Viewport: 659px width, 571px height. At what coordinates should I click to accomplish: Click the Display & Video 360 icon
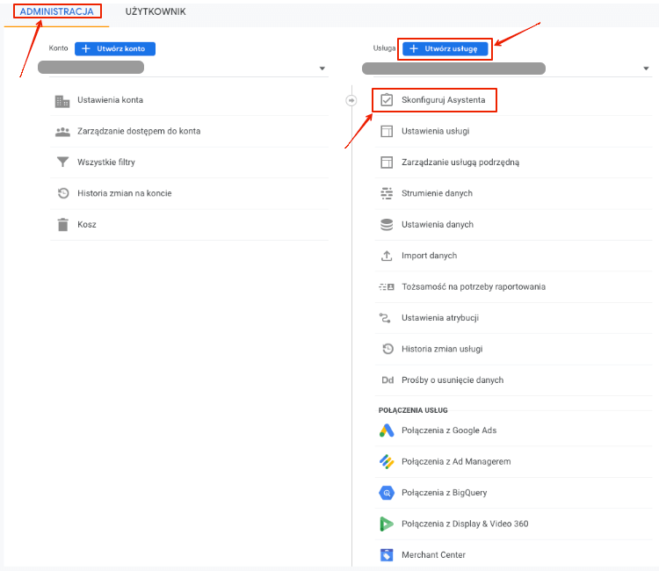387,524
